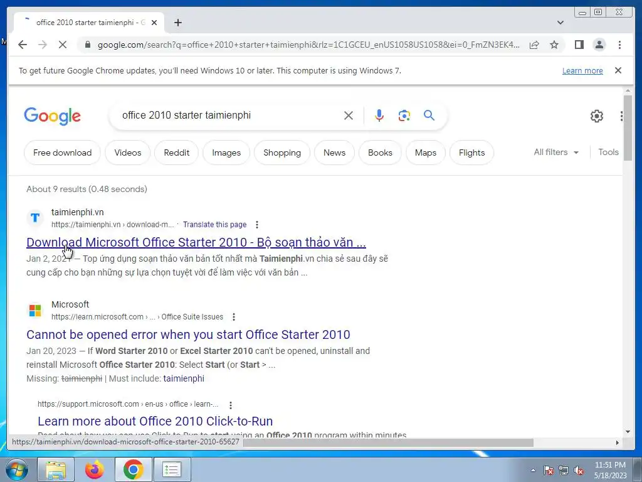The image size is (642, 482).
Task: Switch to Images results
Action: point(226,153)
